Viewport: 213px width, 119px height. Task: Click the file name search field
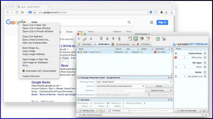click(151, 110)
